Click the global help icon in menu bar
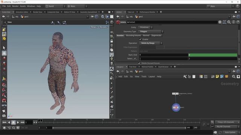Viewport: 241px width, 135px height. (x=238, y=6)
